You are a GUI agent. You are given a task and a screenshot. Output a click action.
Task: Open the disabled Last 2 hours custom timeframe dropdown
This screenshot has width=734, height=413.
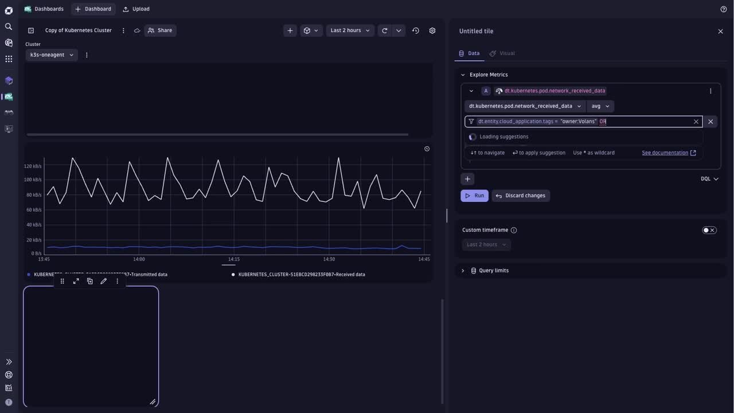[x=486, y=245]
